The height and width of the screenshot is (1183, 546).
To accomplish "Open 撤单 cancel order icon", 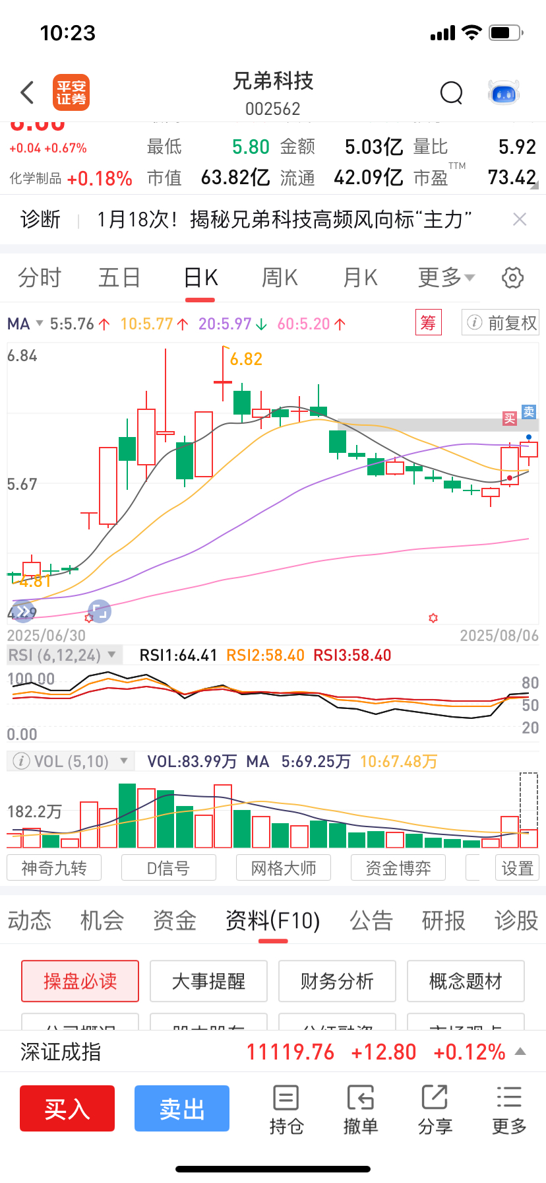I will tap(361, 1109).
